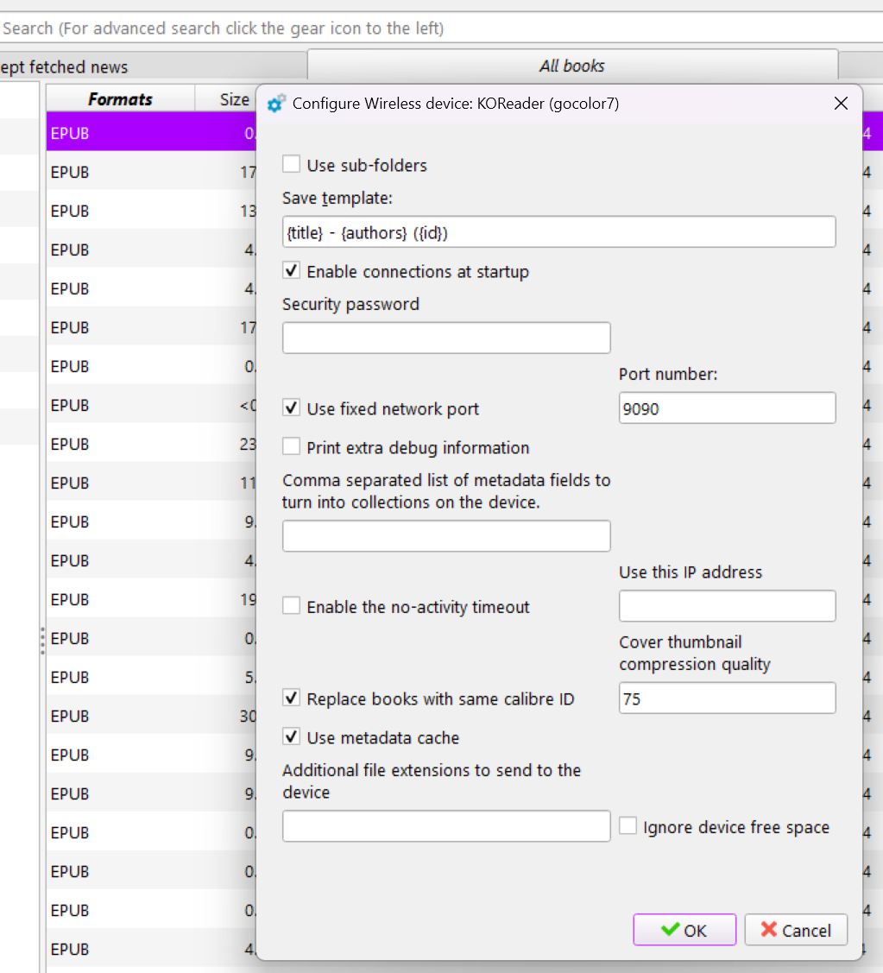Select the metadata collections field
The width and height of the screenshot is (883, 973).
446,536
